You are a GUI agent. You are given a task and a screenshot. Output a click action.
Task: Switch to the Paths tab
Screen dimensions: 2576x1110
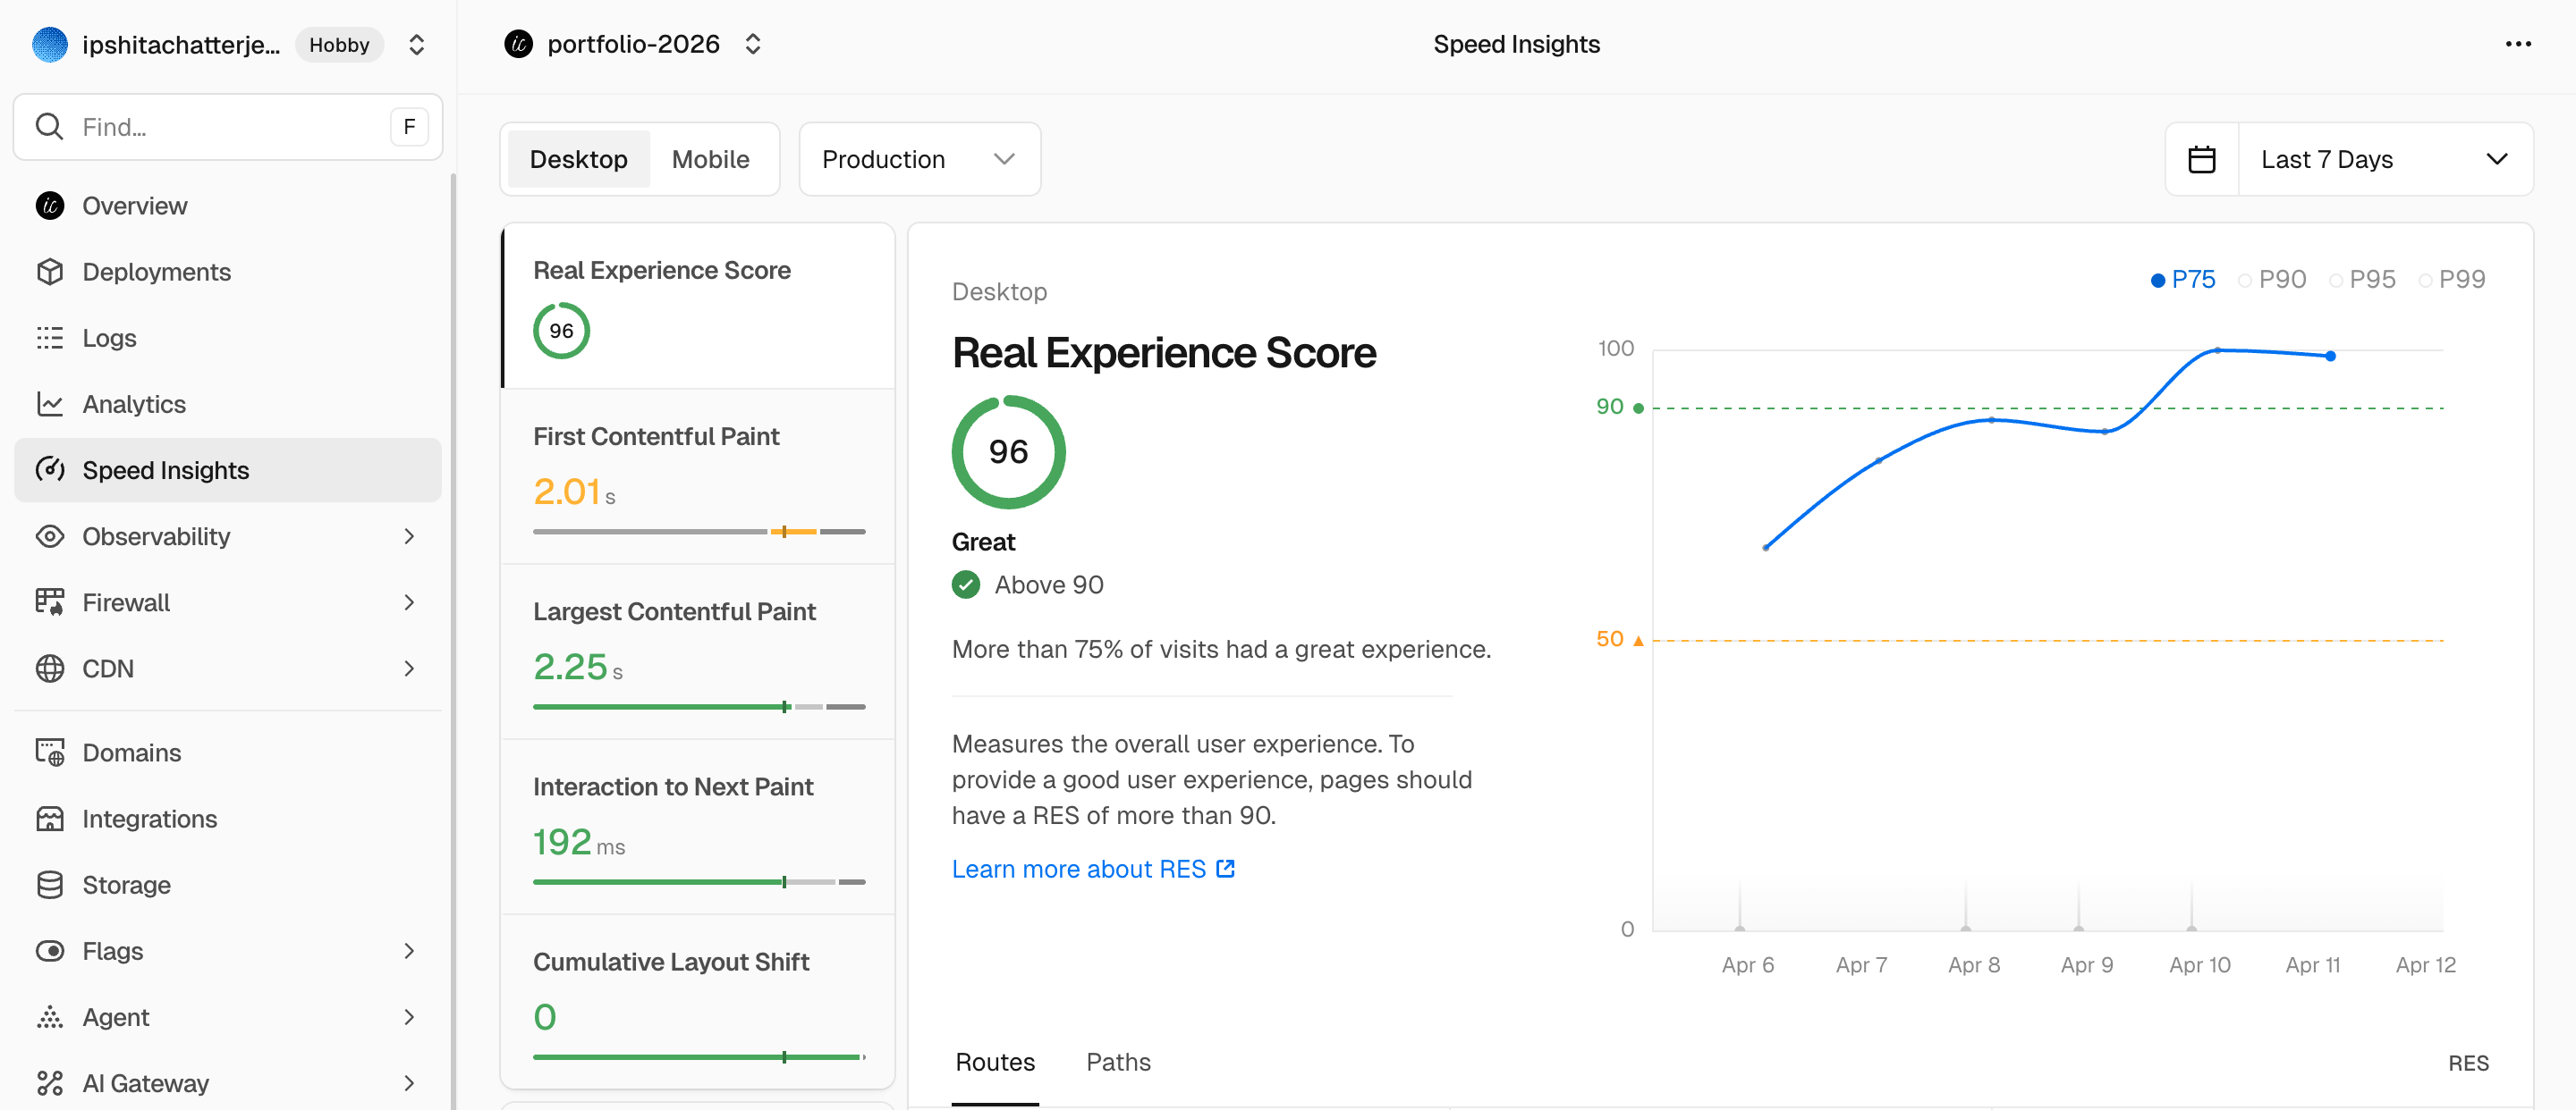tap(1118, 1062)
